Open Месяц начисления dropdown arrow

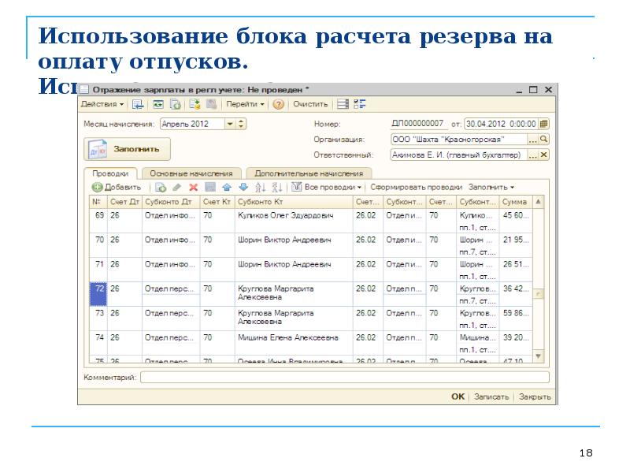(229, 124)
